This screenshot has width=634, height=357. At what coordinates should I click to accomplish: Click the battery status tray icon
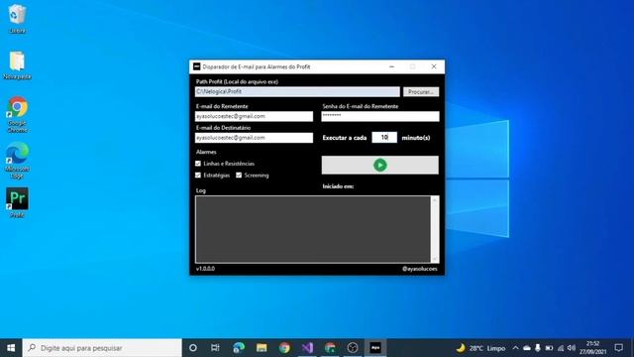549,348
